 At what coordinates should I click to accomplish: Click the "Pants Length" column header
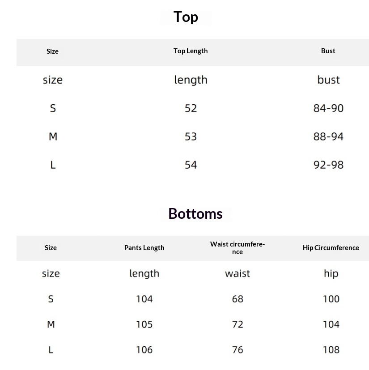(144, 248)
